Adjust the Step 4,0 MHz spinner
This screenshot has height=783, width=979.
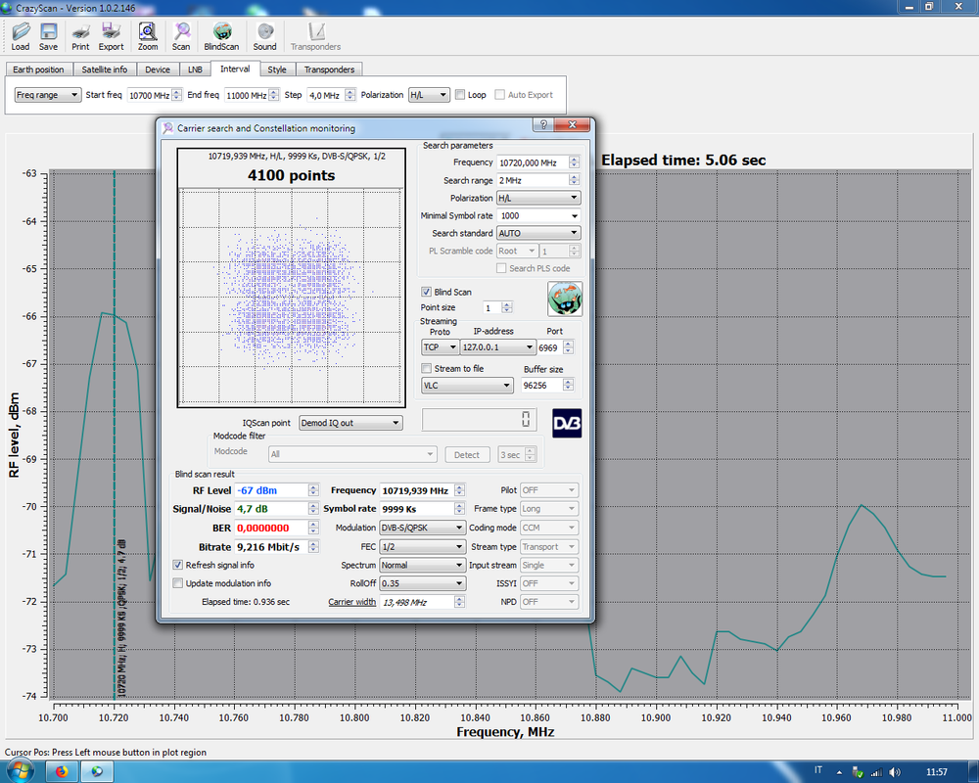(x=350, y=95)
